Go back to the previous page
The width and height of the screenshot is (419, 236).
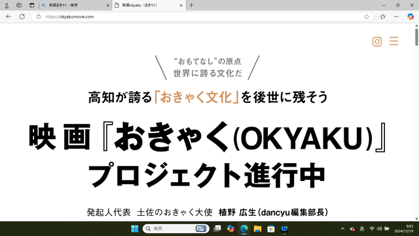[x=9, y=16]
